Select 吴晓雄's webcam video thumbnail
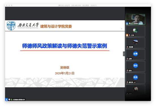The height and width of the screenshot is (107, 156). tap(135, 19)
